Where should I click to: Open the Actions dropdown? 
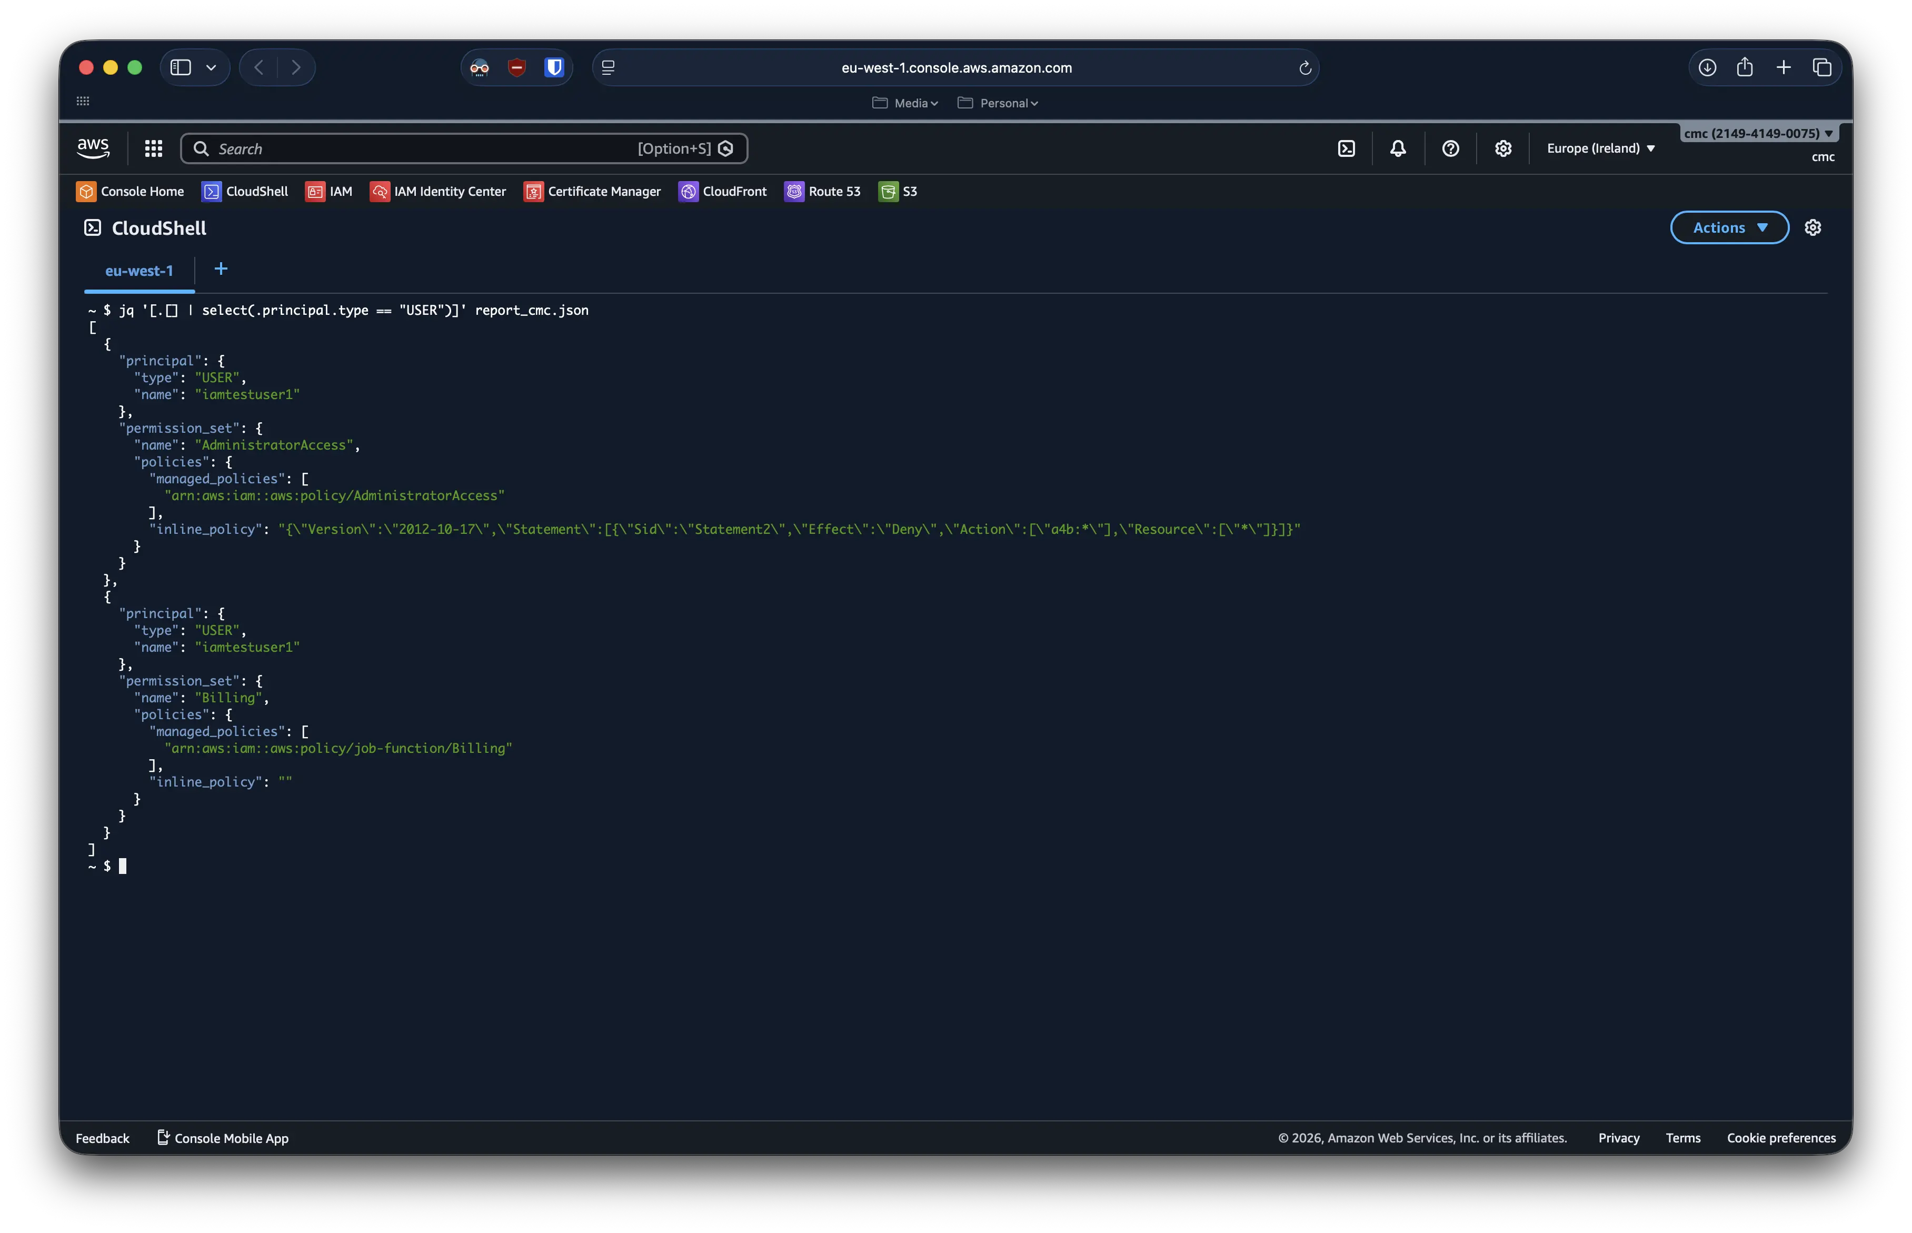(x=1729, y=227)
